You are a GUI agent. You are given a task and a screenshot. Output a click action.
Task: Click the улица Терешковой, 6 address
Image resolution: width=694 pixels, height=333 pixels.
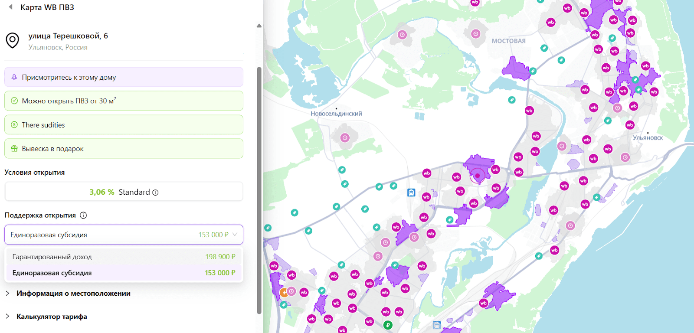[x=68, y=36]
